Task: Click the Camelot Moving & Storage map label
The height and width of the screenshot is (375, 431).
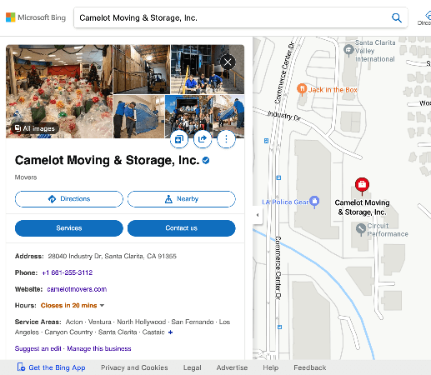Action: pyautogui.click(x=362, y=207)
